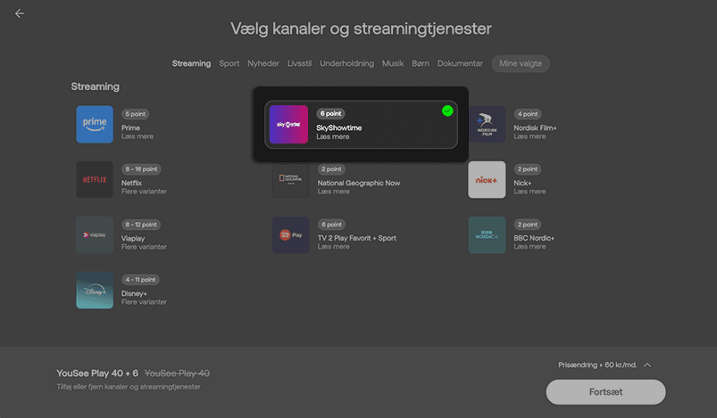Go back using the arrow icon
Viewport: 717px width, 418px height.
pos(20,13)
